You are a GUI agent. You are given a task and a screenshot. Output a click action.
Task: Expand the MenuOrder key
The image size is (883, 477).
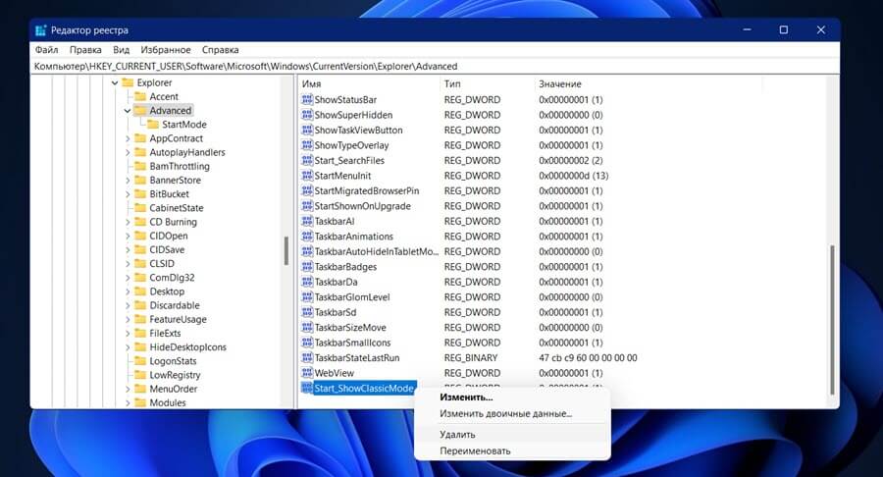[x=128, y=389]
